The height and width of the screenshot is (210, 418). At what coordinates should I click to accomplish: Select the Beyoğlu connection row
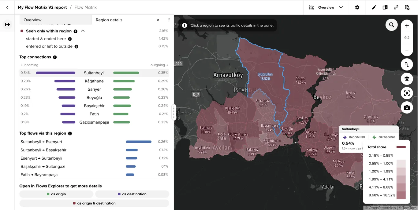[x=94, y=97]
